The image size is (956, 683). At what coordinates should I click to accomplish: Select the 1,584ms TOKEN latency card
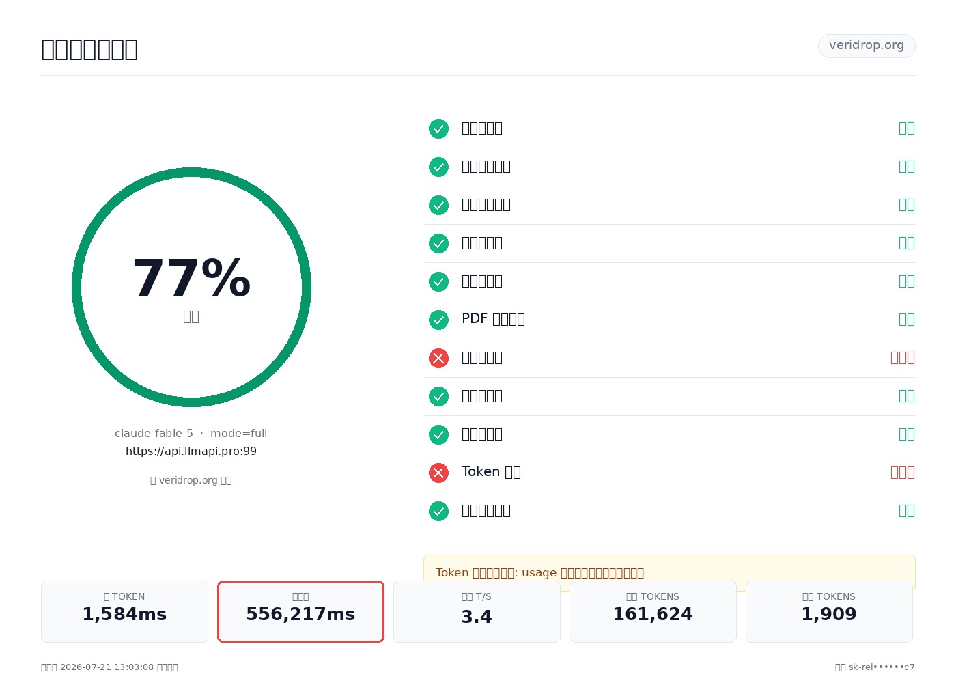point(124,611)
